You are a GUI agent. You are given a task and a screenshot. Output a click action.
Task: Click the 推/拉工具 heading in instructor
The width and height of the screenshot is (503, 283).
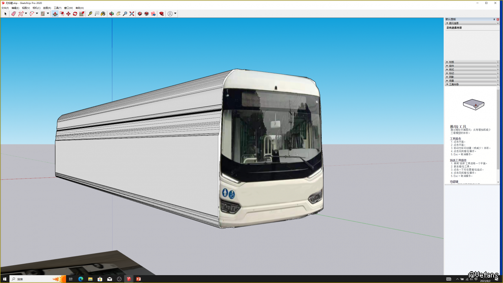[x=458, y=126]
